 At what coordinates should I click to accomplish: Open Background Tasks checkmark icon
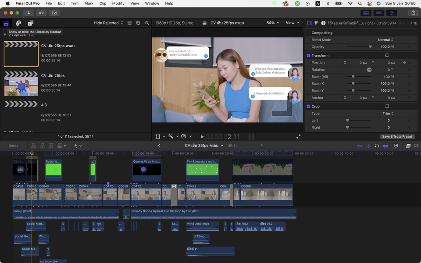point(54,13)
